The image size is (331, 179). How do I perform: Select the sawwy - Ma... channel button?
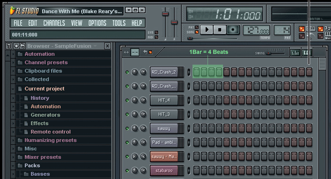tap(164, 157)
